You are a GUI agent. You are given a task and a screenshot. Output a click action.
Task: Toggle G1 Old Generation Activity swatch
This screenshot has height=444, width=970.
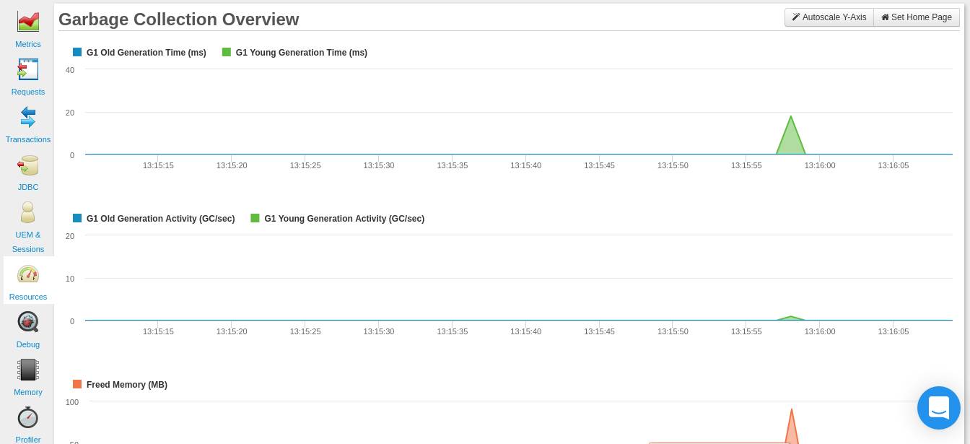tap(77, 218)
